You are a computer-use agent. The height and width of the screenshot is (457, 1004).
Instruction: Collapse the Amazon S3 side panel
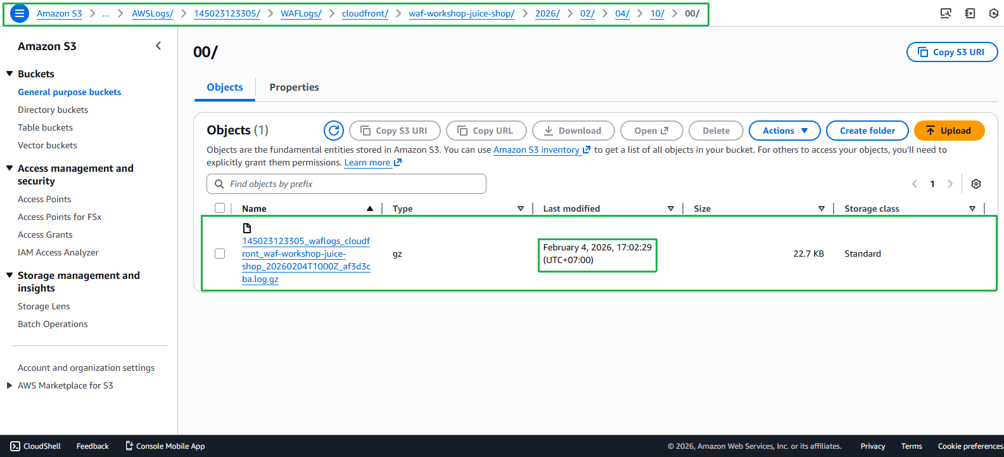coord(158,46)
